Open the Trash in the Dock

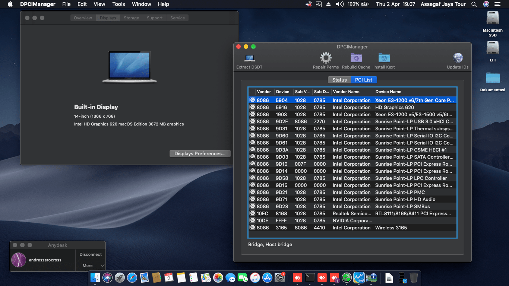[414, 277]
